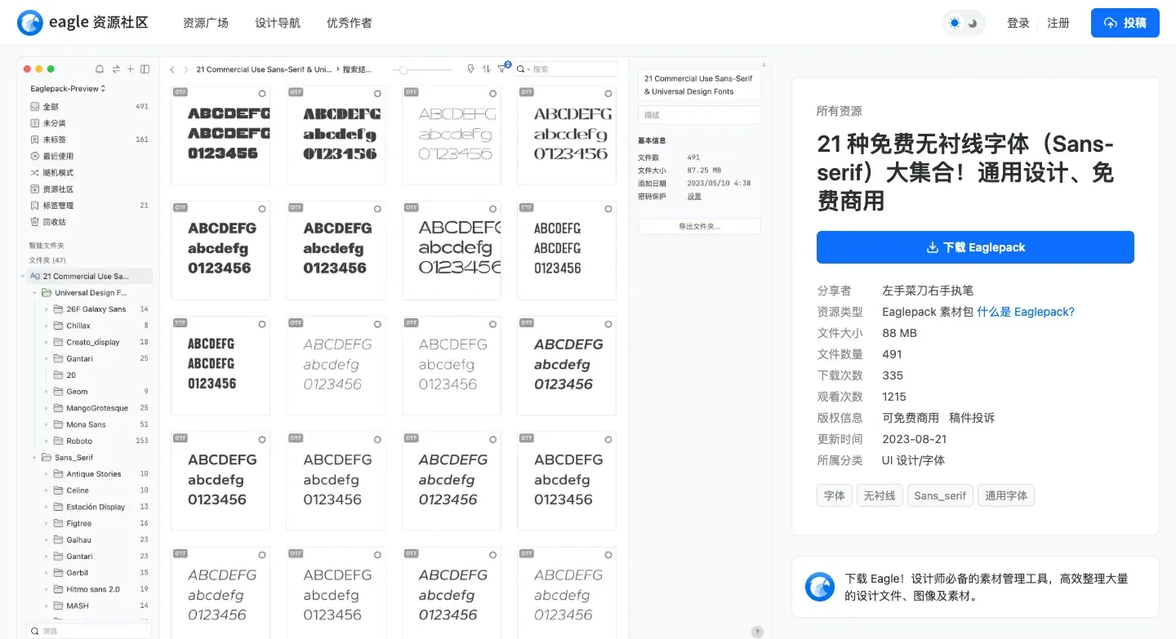This screenshot has height=639, width=1176.
Task: Click clock icon for 最近使用
Action: tap(34, 156)
